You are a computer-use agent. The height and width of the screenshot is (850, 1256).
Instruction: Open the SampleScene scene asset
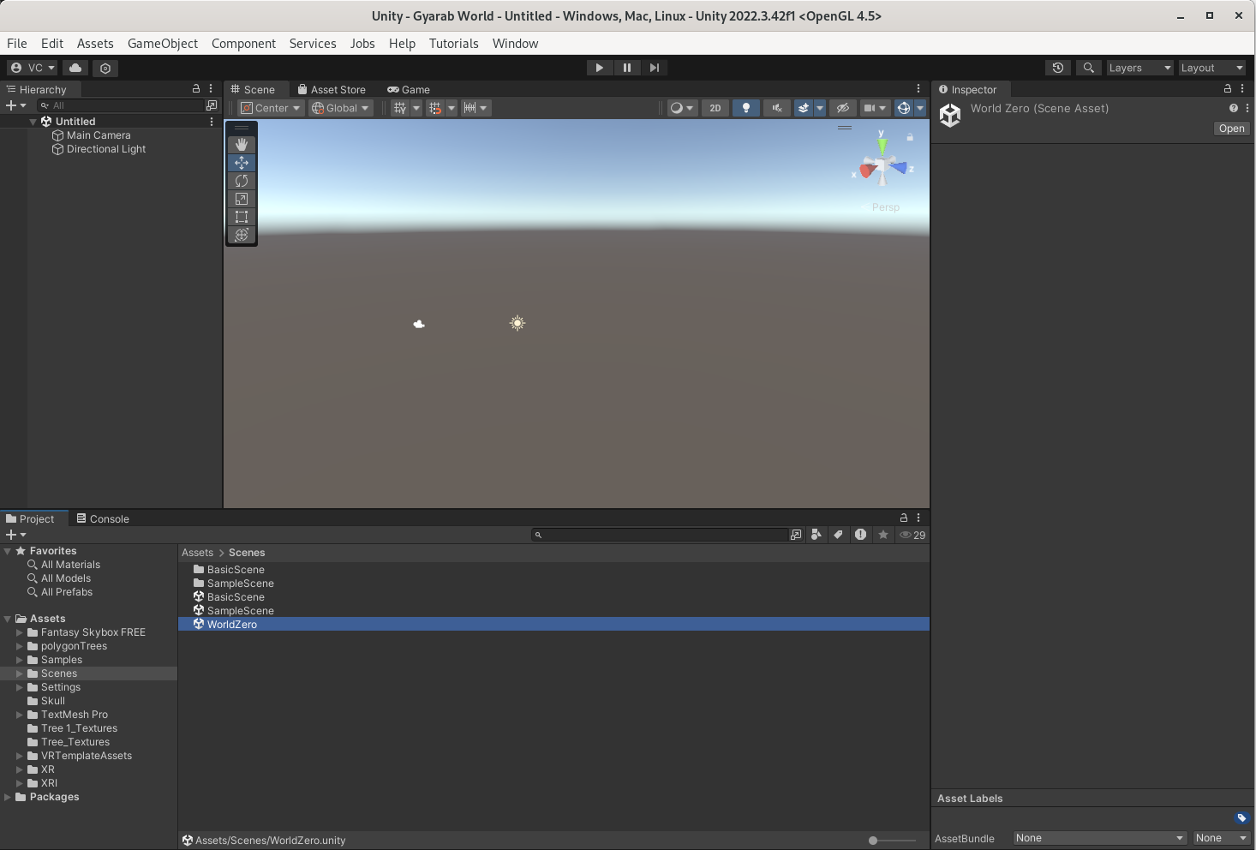(240, 611)
